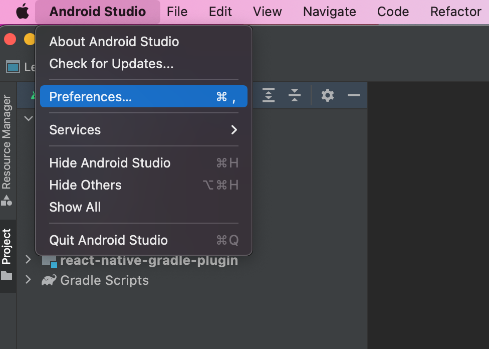The image size is (489, 349).
Task: Click the Android Studio menu bar item
Action: click(x=98, y=12)
